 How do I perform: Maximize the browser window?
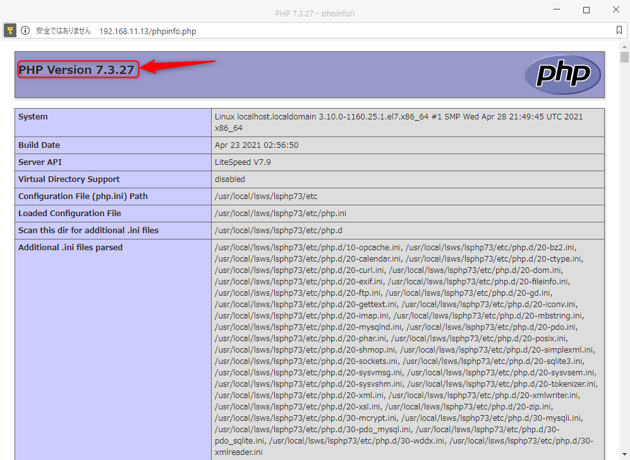pyautogui.click(x=586, y=10)
